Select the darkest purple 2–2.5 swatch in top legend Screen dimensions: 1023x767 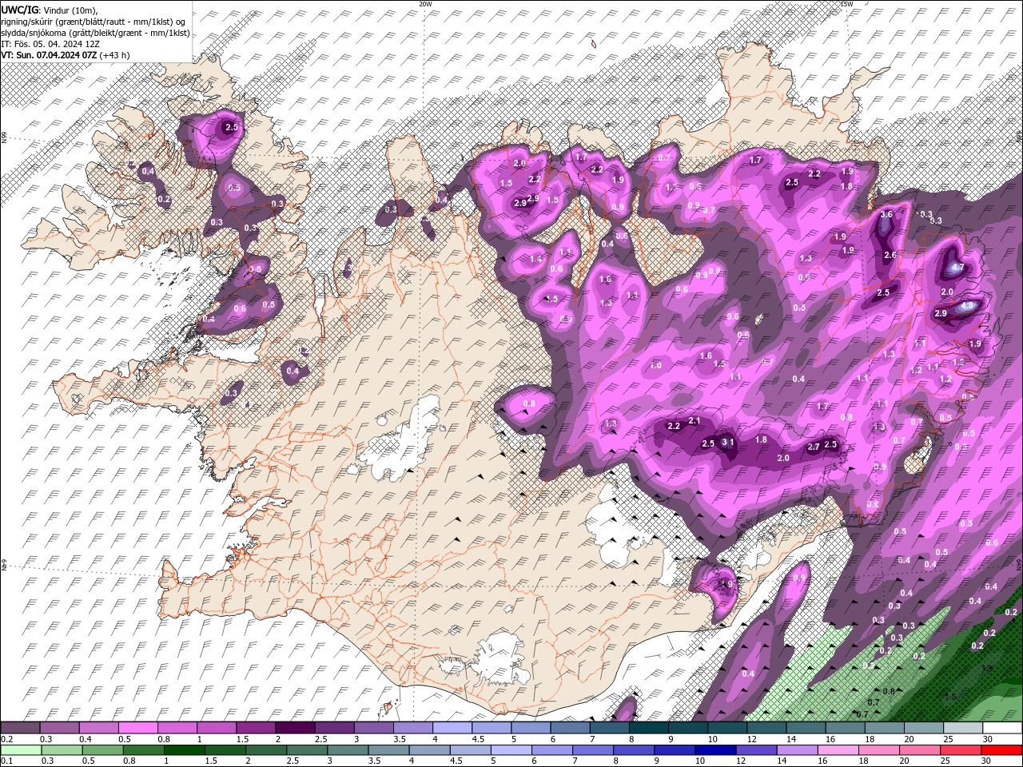(295, 728)
